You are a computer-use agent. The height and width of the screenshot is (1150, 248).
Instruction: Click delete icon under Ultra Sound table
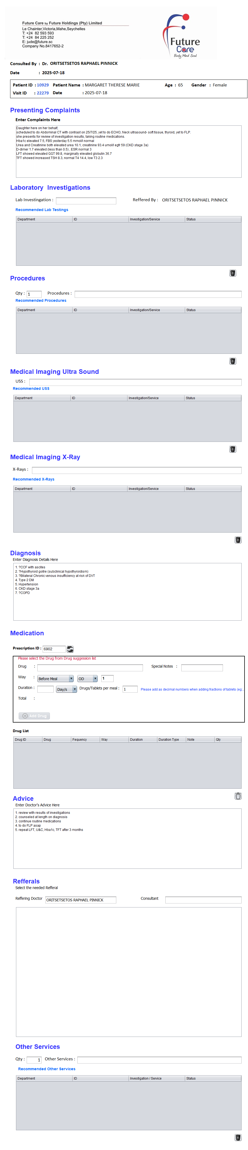click(232, 449)
